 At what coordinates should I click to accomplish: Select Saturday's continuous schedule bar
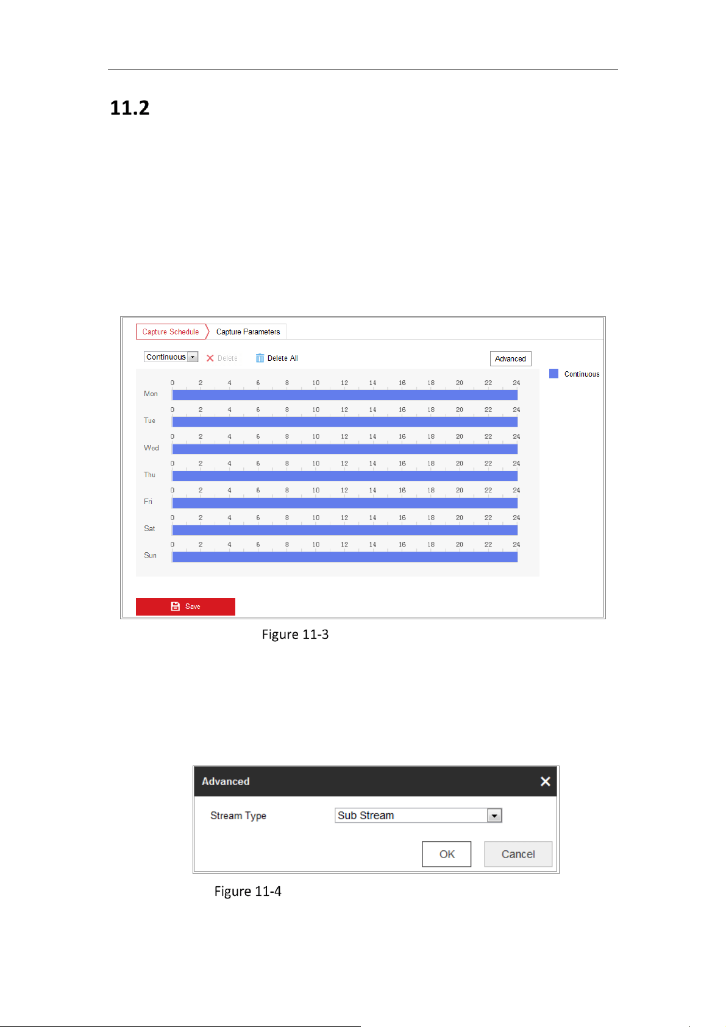pos(345,530)
